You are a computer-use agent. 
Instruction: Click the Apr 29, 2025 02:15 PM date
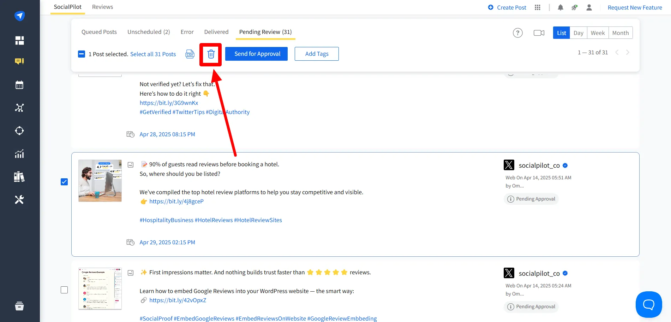point(167,242)
